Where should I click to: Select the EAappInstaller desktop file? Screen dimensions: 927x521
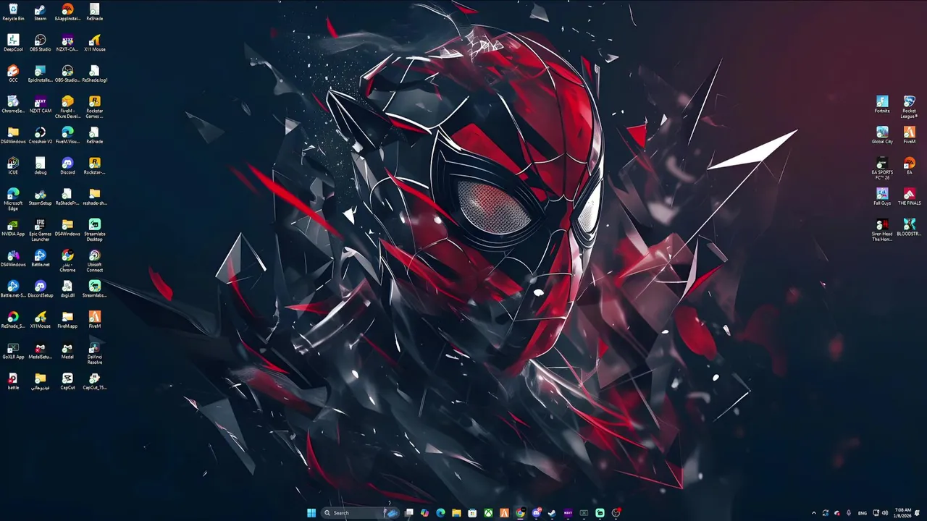[x=67, y=12]
